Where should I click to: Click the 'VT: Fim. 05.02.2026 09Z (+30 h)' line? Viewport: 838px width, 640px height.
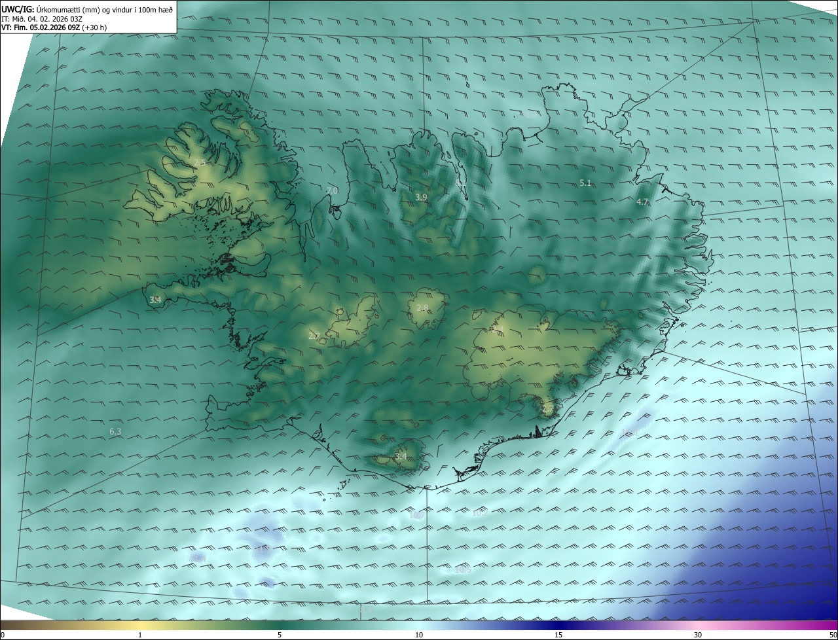click(54, 27)
